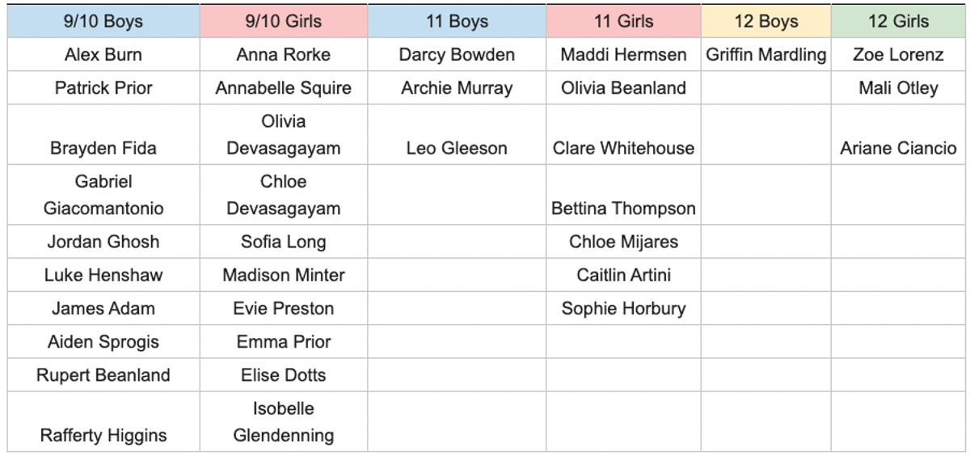Click the Maddi Hermsen cell

(623, 55)
